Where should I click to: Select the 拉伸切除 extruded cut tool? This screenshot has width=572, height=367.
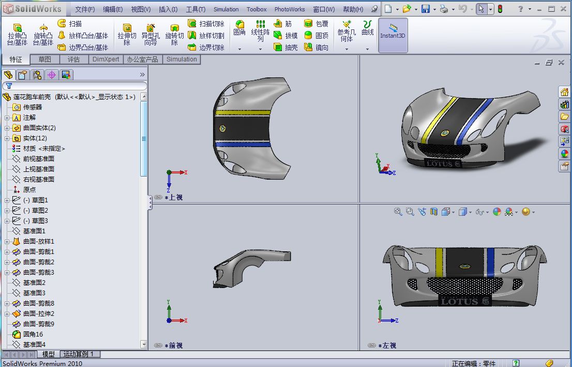pos(127,35)
